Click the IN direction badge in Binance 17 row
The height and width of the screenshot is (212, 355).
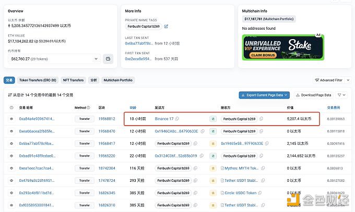[213, 119]
